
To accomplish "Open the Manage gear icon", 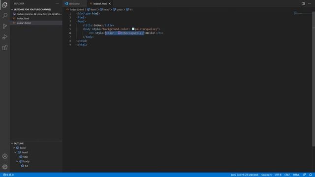I will click(5, 167).
